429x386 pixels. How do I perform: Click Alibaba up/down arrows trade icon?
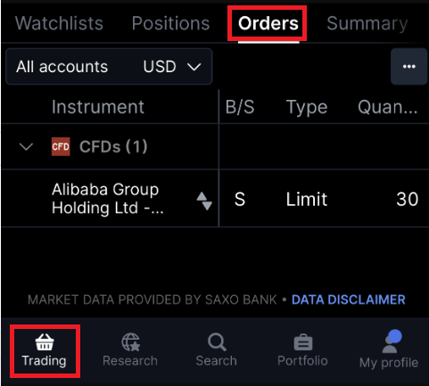[204, 201]
